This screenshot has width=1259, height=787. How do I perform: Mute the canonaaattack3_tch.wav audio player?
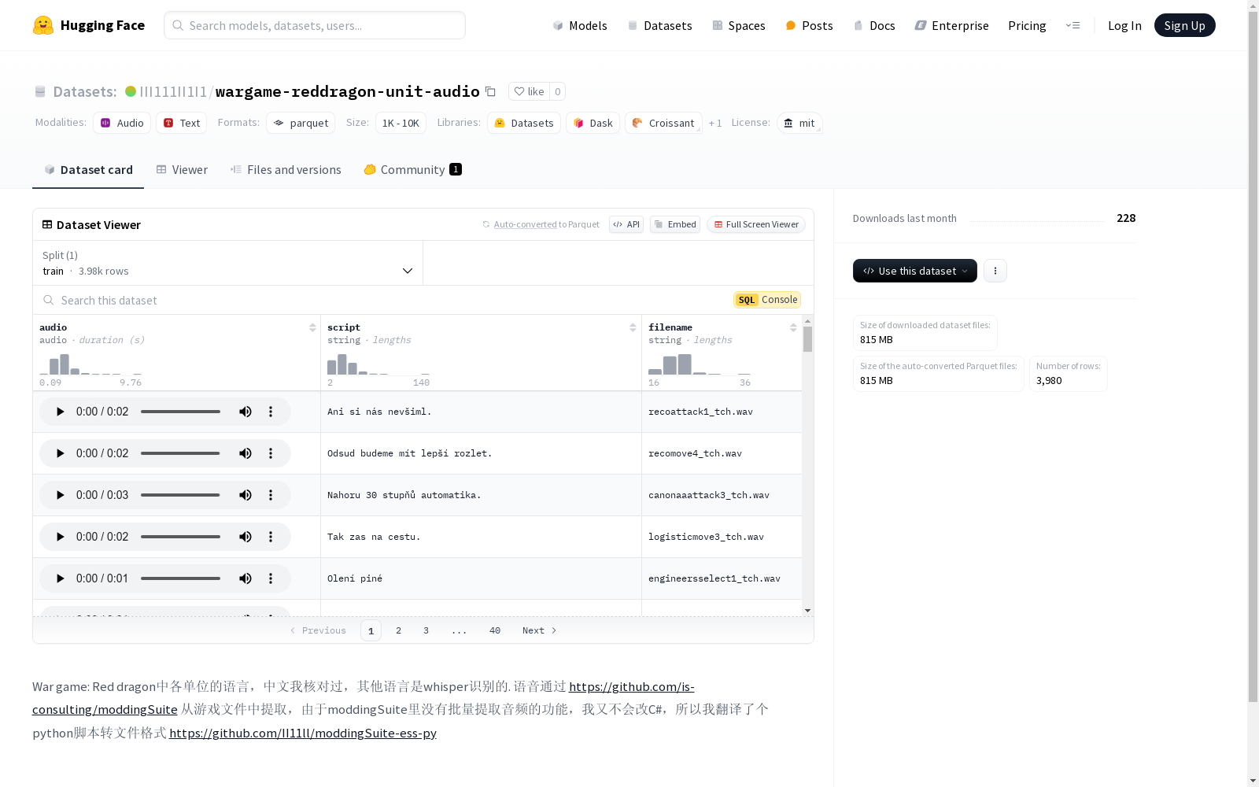point(246,495)
